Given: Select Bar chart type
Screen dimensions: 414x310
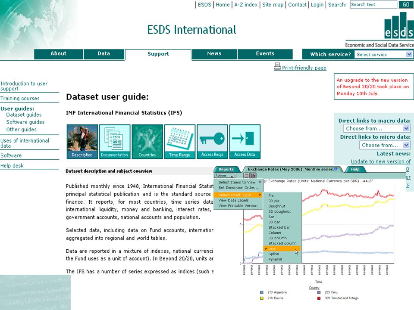Looking at the screenshot, I should coord(282,217).
